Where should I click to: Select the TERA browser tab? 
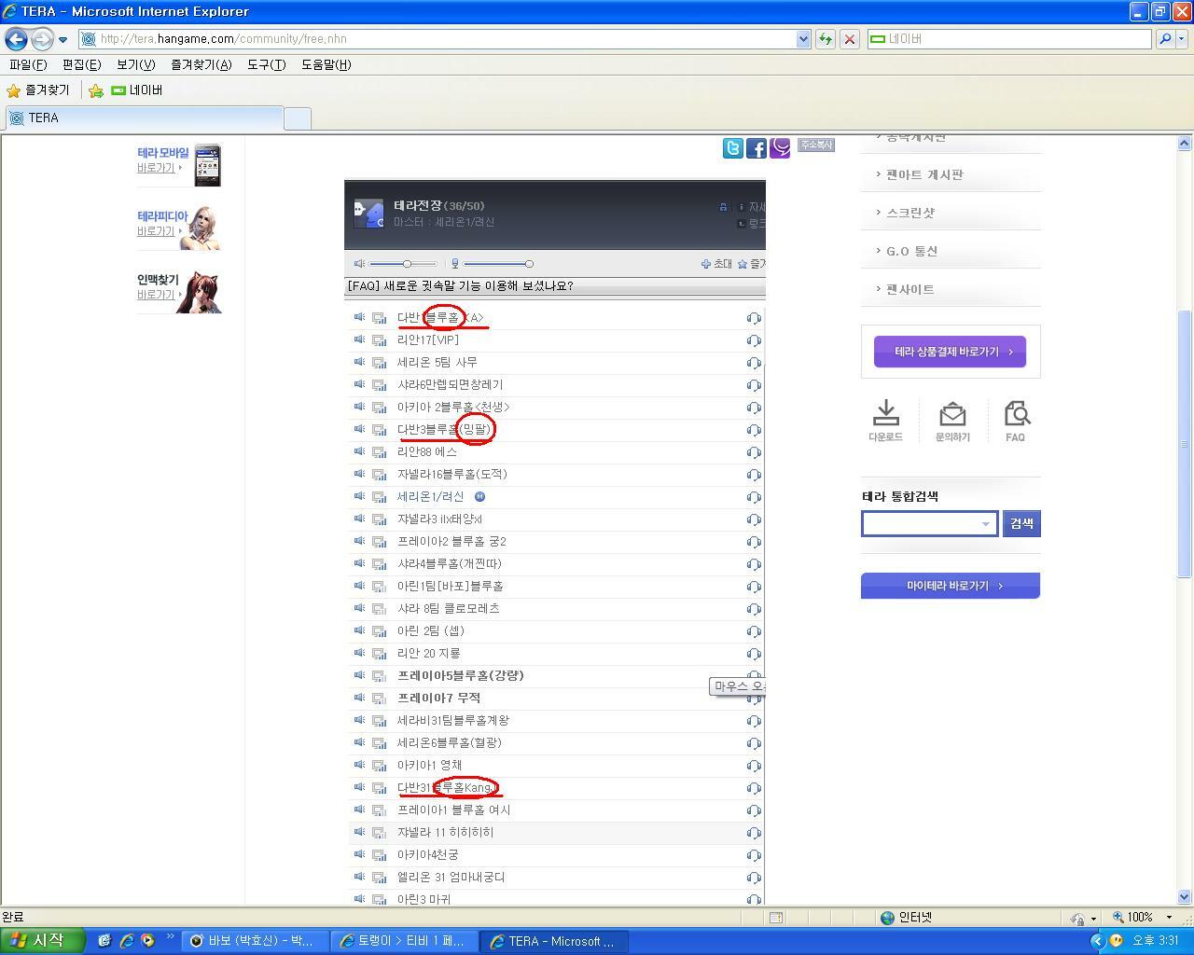pos(145,118)
